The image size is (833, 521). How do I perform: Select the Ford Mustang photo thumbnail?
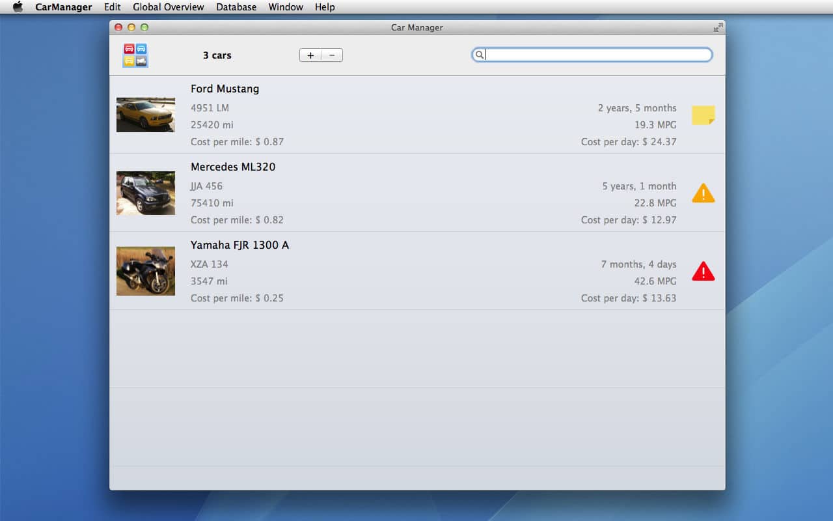click(x=146, y=115)
